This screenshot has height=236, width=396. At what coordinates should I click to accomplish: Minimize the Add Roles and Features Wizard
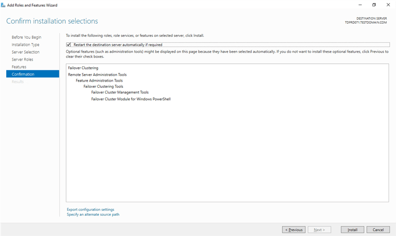(360, 5)
